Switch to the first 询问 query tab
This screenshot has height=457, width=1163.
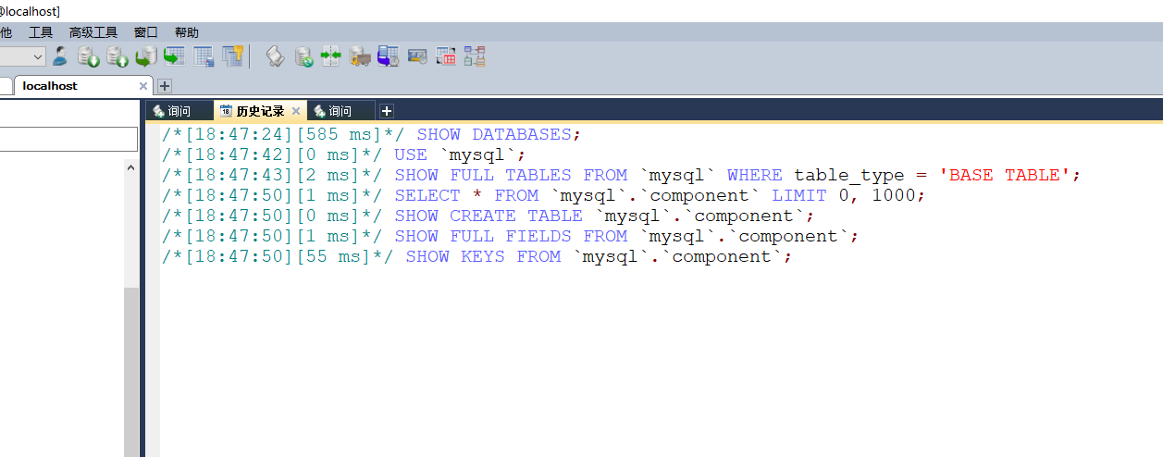pyautogui.click(x=179, y=111)
